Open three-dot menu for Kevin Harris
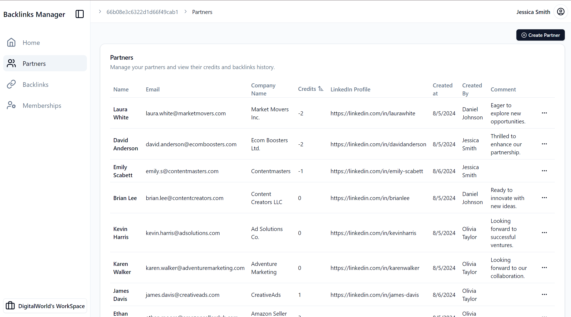The width and height of the screenshot is (571, 317). click(544, 233)
